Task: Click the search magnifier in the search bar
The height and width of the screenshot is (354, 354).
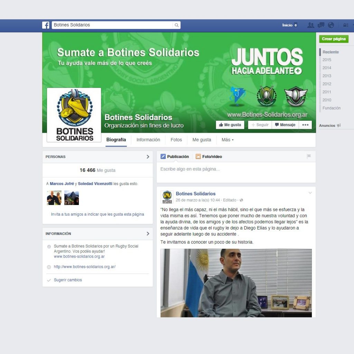Action: point(177,25)
